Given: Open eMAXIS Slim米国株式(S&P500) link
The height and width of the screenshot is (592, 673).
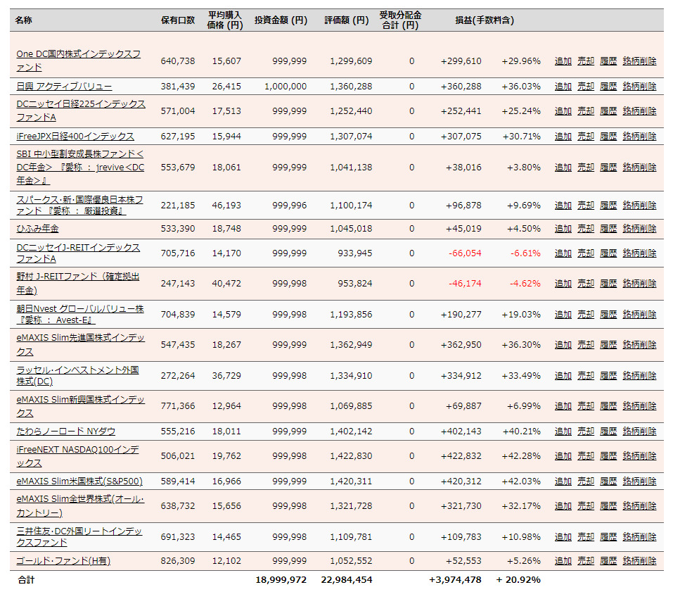Looking at the screenshot, I should pos(79,481).
